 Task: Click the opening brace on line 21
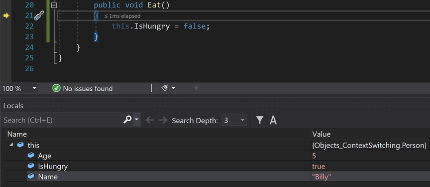96,16
